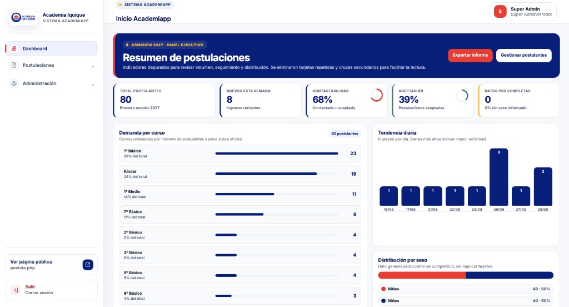Click the 8º Básico course row

pyautogui.click(x=240, y=296)
